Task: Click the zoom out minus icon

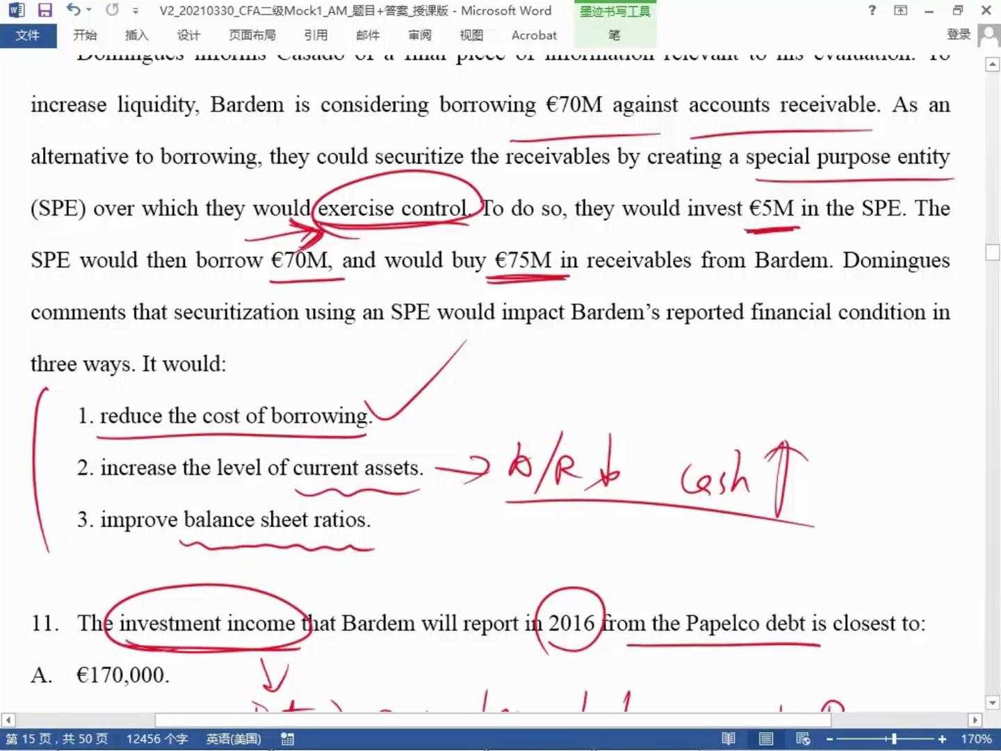Action: click(x=829, y=739)
